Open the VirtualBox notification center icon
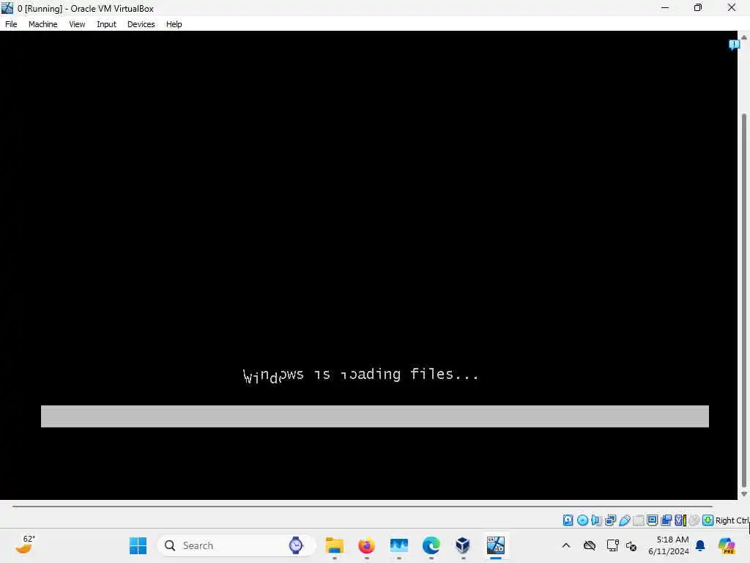 734,45
